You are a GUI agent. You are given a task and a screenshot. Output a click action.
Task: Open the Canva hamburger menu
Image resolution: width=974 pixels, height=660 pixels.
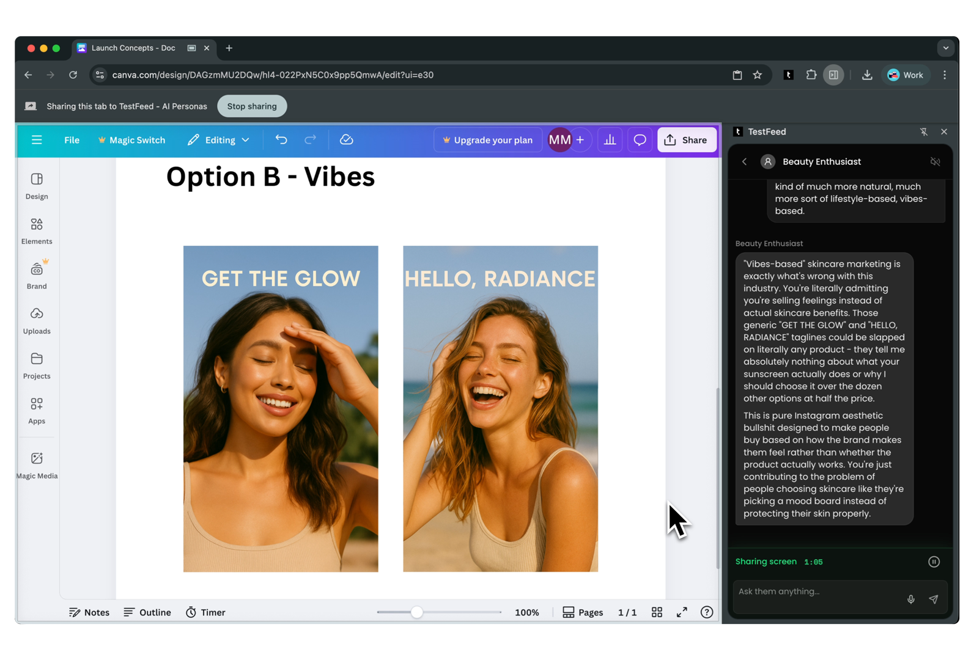[37, 140]
